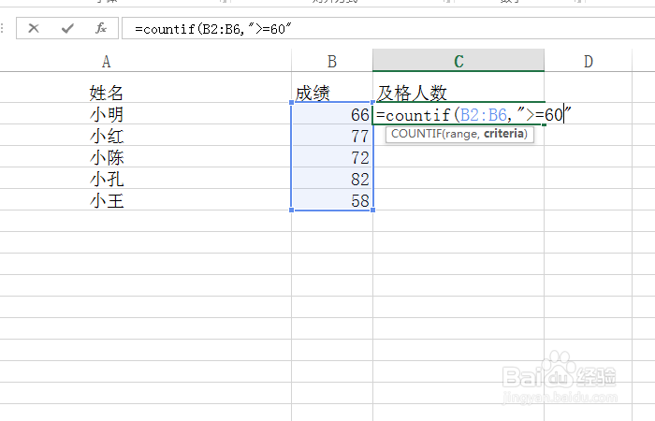Select column B header
This screenshot has height=421, width=655.
[x=332, y=62]
